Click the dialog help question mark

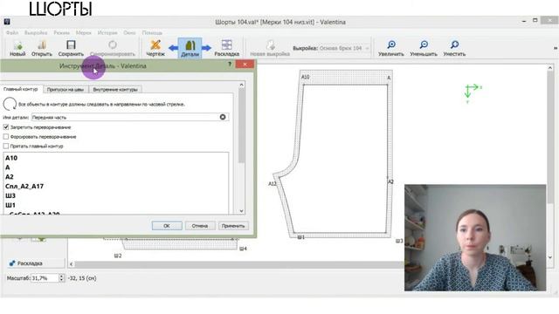(x=230, y=64)
